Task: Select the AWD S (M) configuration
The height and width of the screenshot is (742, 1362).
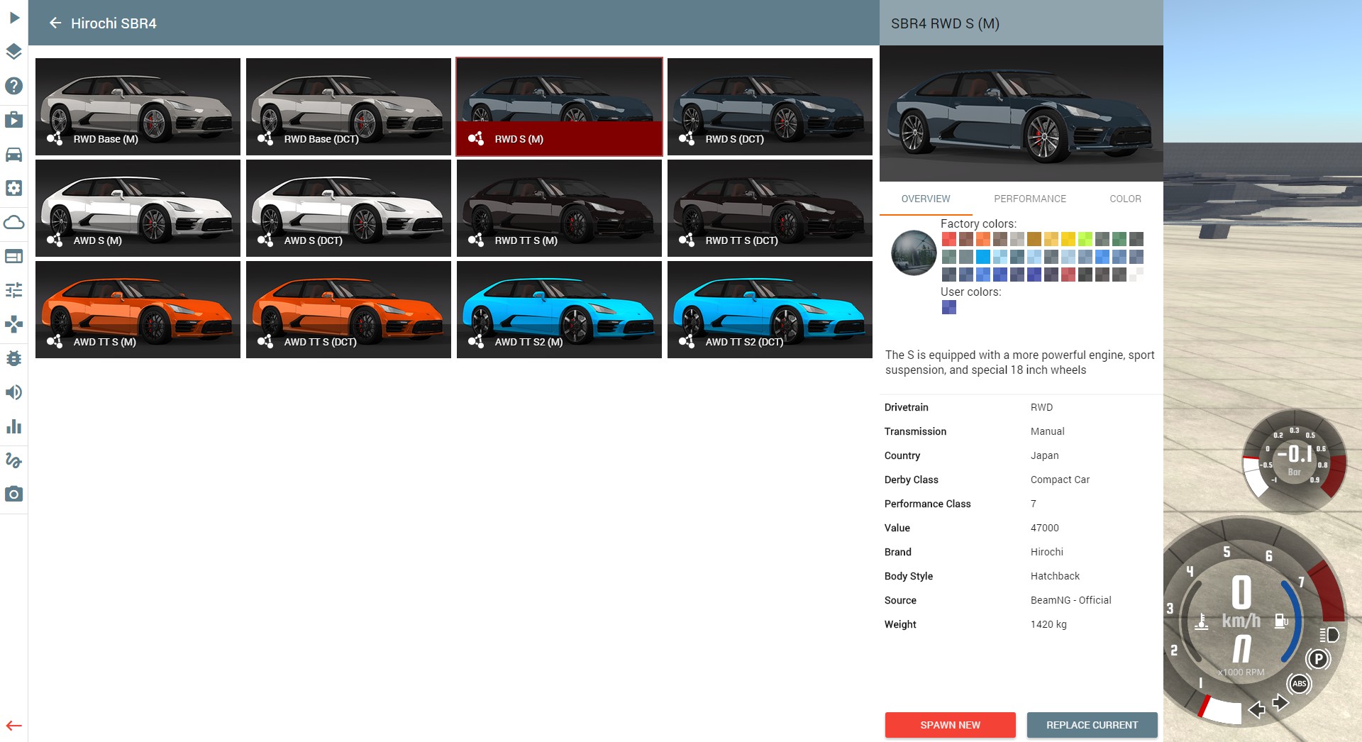Action: pos(138,208)
